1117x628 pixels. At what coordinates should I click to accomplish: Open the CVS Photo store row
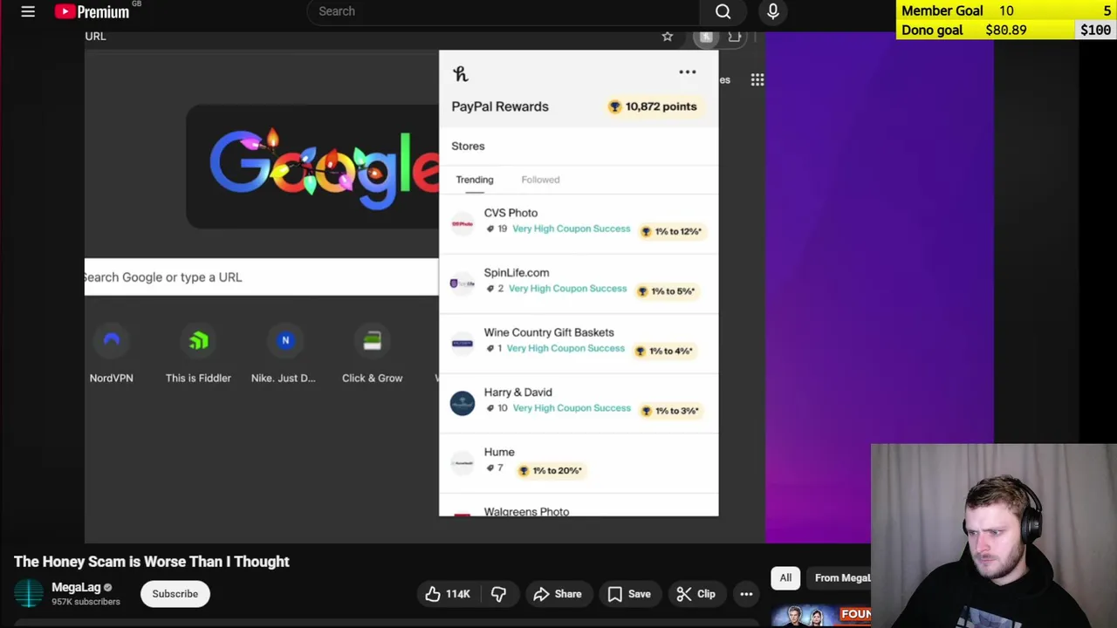point(579,223)
